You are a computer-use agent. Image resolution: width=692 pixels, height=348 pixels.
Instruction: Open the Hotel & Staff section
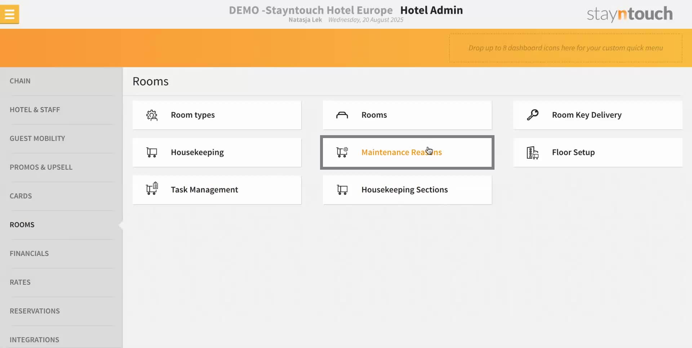point(61,110)
